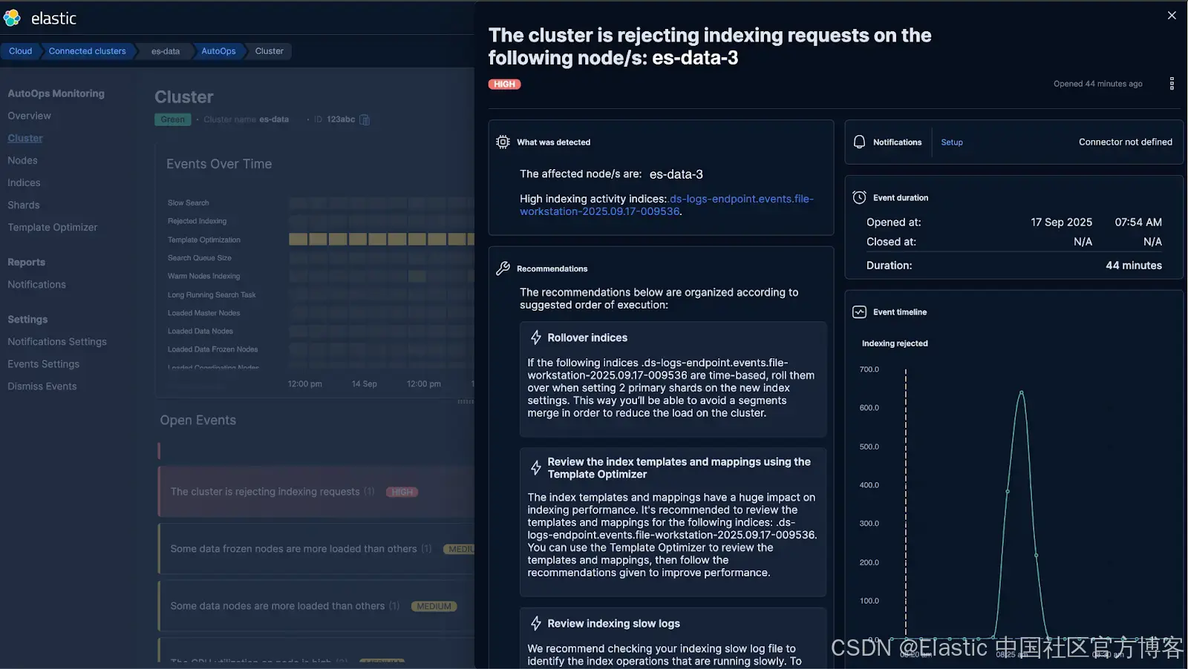Click the What was detected chip icon
Screen dimensions: 1188x669
(x=503, y=142)
